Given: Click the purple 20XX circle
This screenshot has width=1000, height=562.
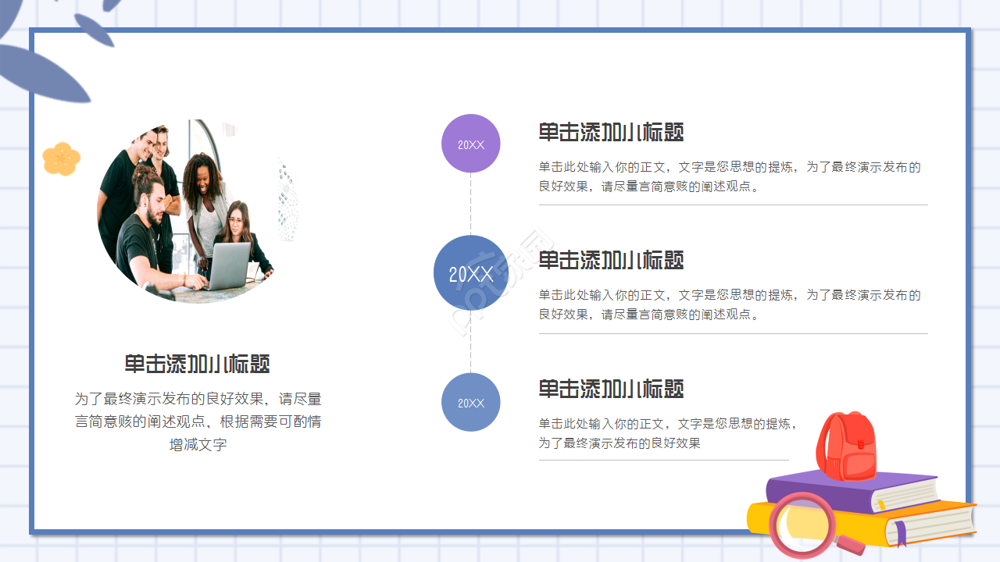Looking at the screenshot, I should [470, 144].
